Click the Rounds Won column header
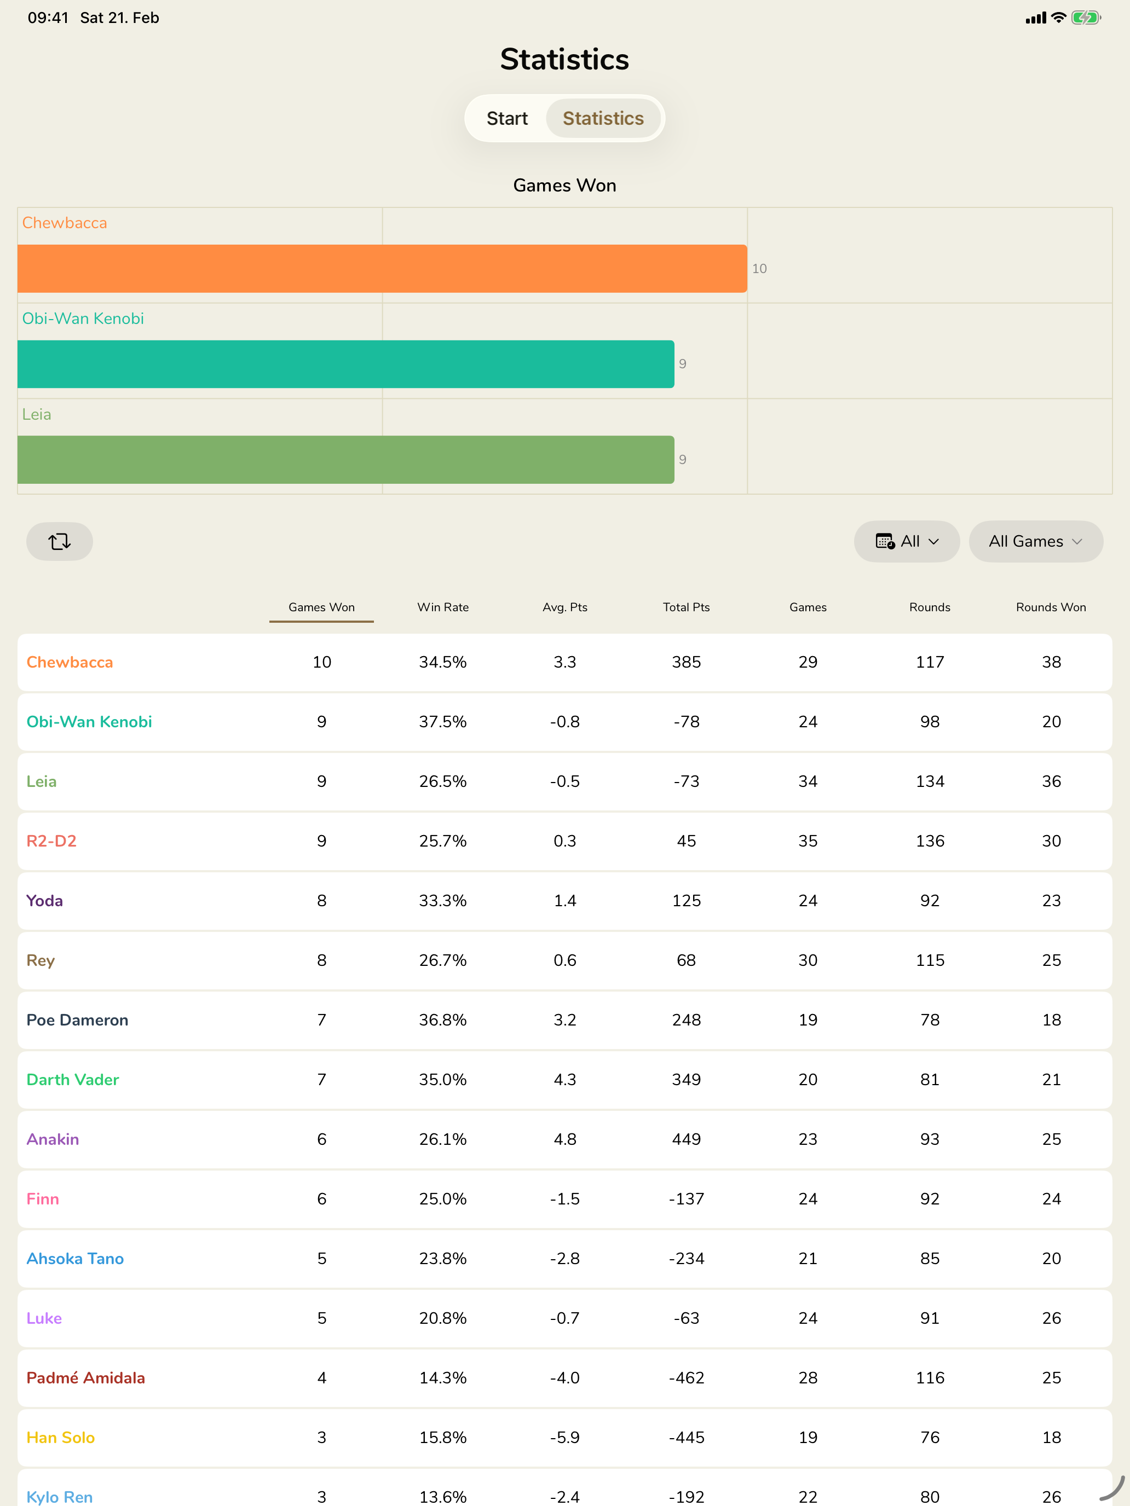1130x1506 pixels. pos(1050,607)
